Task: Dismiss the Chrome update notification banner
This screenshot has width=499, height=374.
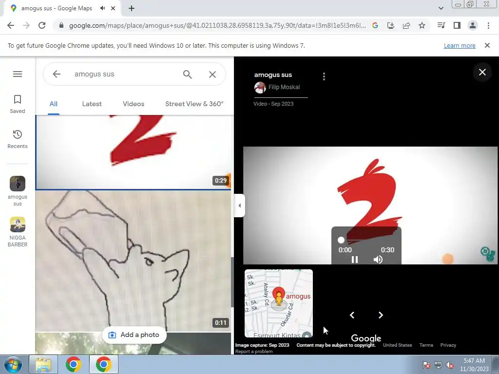Action: tap(487, 45)
